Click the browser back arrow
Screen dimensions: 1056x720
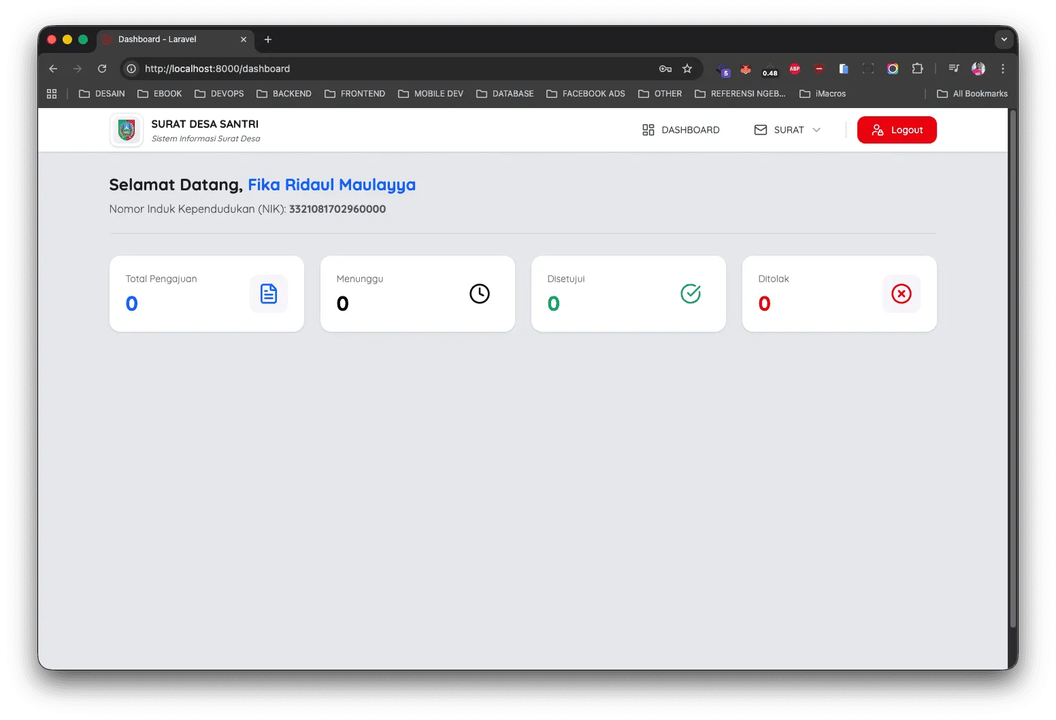(x=53, y=69)
